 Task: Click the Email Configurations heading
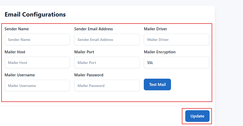[x=35, y=14]
